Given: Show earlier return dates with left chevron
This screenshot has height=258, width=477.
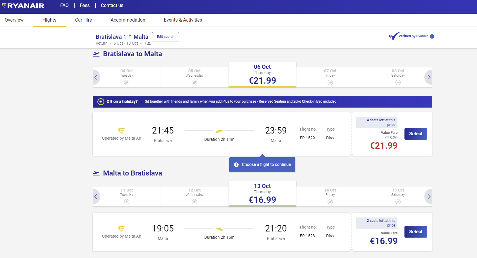Looking at the screenshot, I should pos(96,196).
